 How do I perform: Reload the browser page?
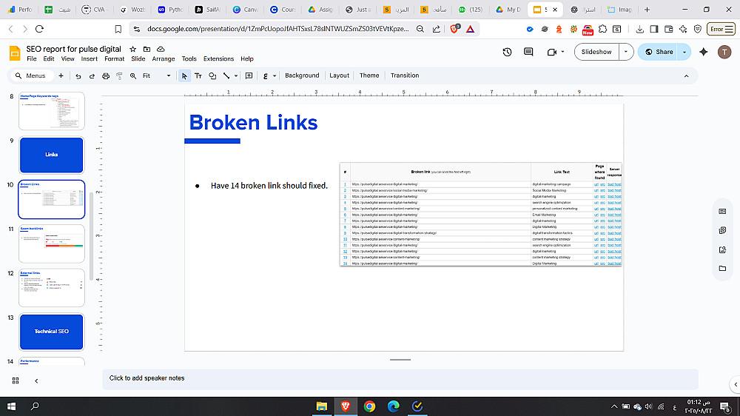pos(40,29)
